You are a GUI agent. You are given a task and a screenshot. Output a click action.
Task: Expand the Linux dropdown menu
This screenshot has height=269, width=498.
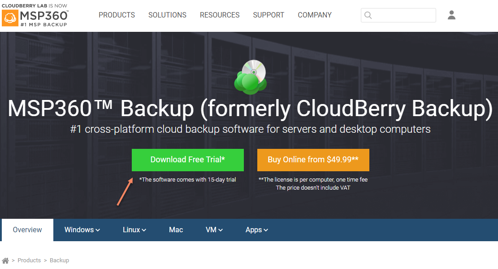pyautogui.click(x=134, y=230)
